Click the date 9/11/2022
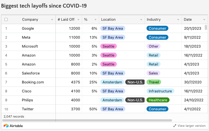 [192, 37]
